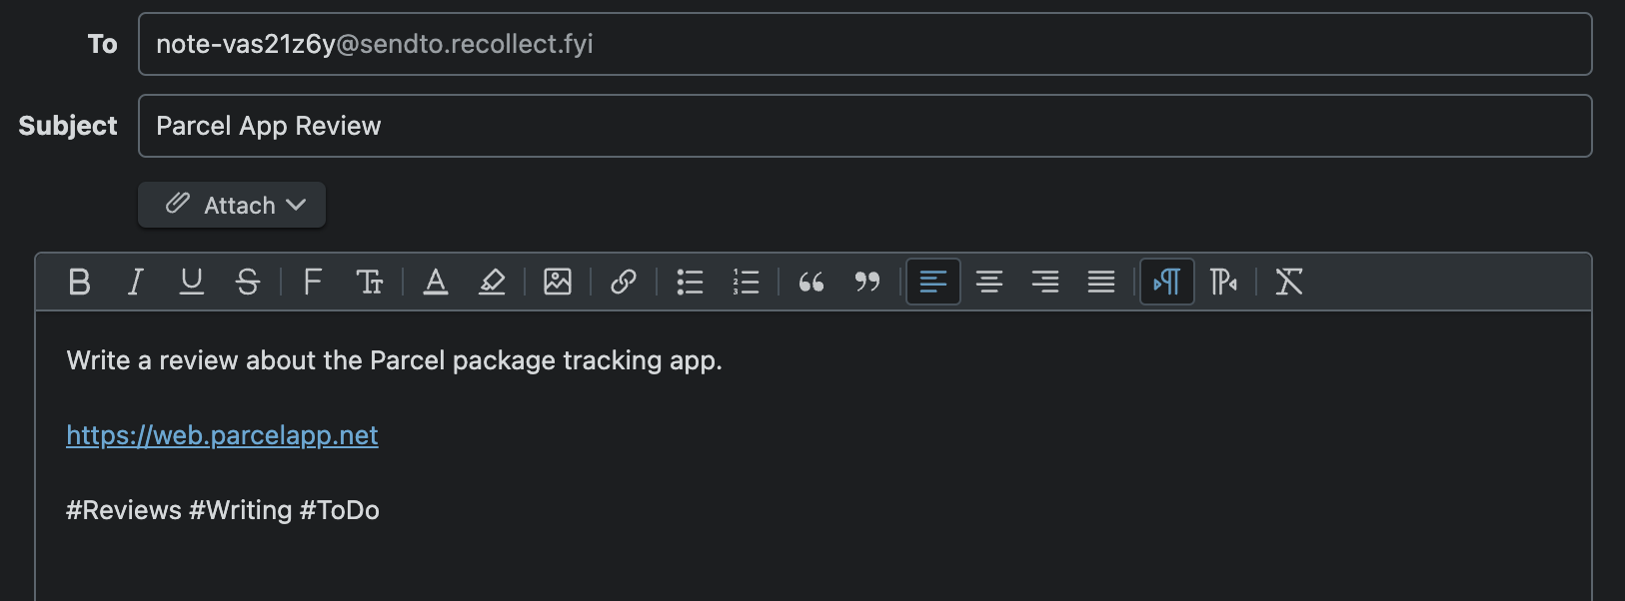This screenshot has height=601, width=1625.
Task: Toggle left-to-right text direction
Action: pos(1167,283)
